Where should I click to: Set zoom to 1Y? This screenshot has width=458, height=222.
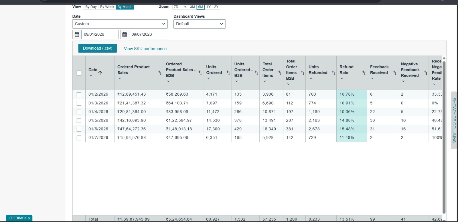(x=209, y=7)
